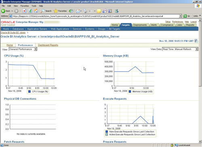The image size is (202, 147).
Task: Open the server's Home page tab
Action: point(10,45)
